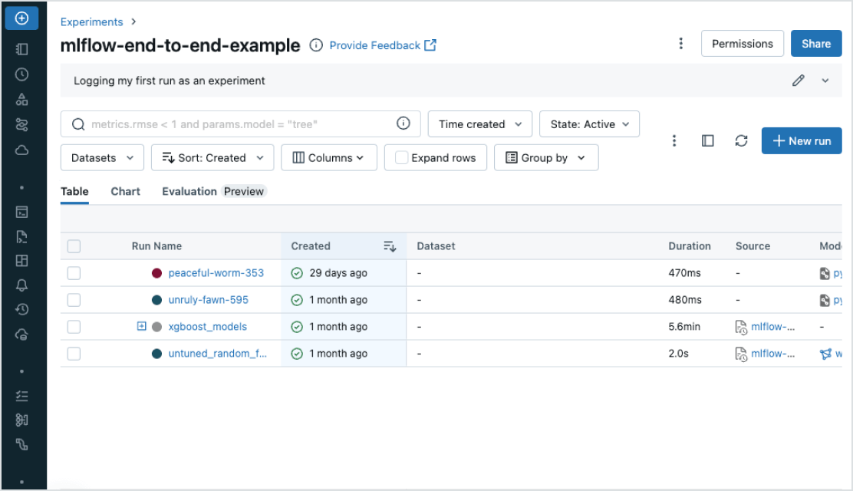The width and height of the screenshot is (853, 491).
Task: Switch to the Evaluation tab
Action: (189, 192)
